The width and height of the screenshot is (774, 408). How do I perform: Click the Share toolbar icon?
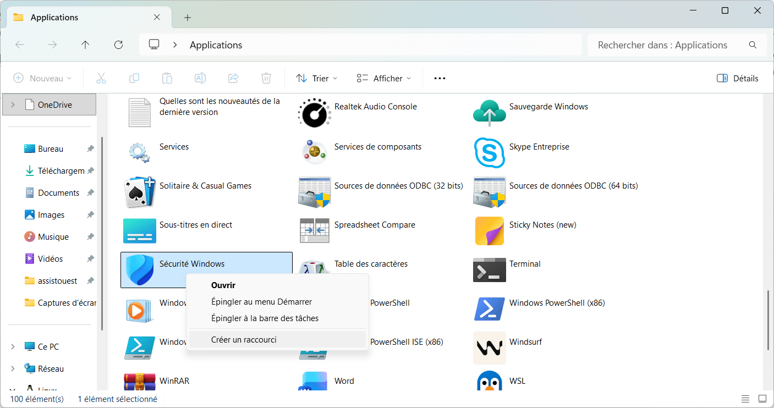[233, 78]
